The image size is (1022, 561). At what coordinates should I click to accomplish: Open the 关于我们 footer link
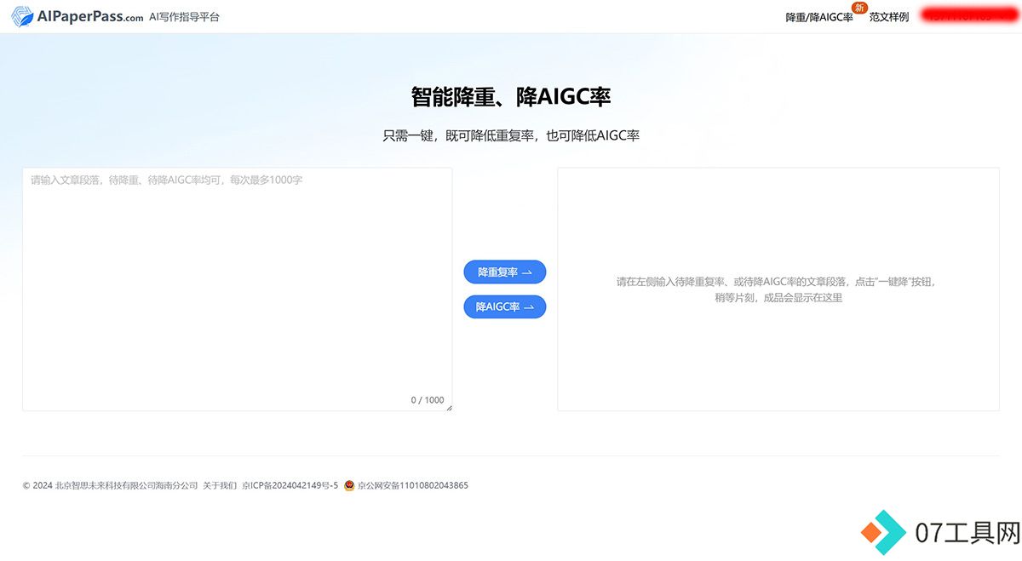pyautogui.click(x=220, y=485)
